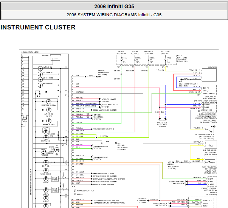Click the "2006 SYSTEM WIRING DIAGRAMS Infiniti - G35" subtitle
Image resolution: width=228 pixels, height=208 pixels.
[114, 15]
